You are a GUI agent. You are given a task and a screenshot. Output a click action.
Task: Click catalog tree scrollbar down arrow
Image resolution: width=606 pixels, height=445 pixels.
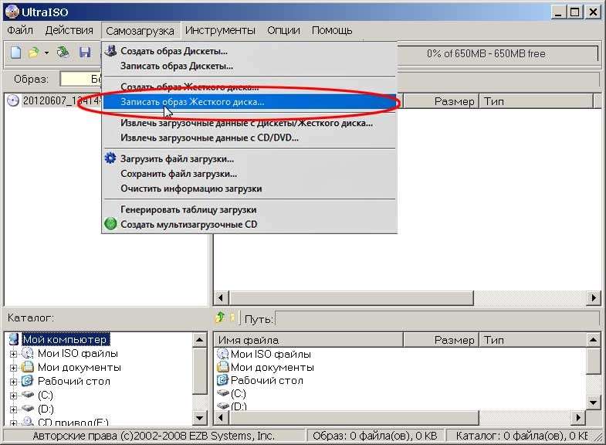[x=199, y=417]
